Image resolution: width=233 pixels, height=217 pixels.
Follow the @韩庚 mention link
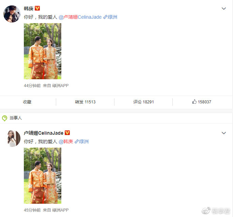point(66,141)
